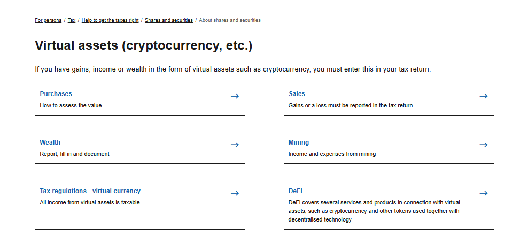Select the Mining link title
Image resolution: width=520 pixels, height=245 pixels.
click(298, 143)
